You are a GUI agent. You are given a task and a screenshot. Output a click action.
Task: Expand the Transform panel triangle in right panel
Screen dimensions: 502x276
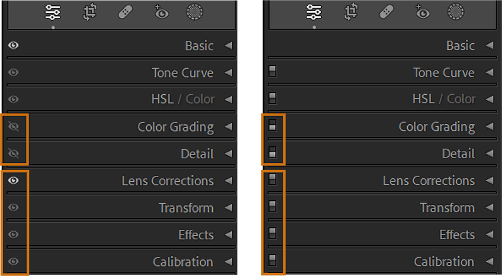click(x=489, y=207)
